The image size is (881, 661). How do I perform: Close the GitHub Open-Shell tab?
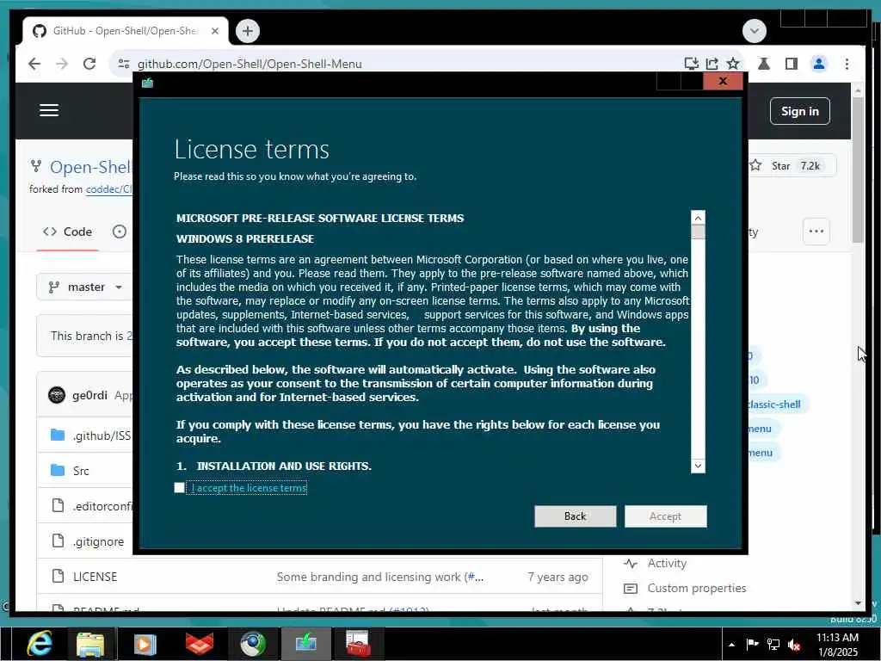point(214,31)
